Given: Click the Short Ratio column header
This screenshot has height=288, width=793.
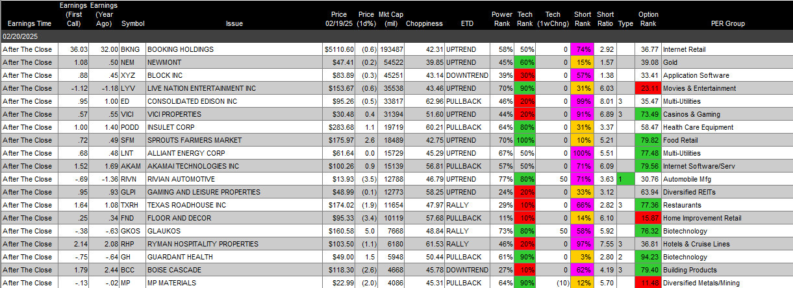Looking at the screenshot, I should (x=605, y=19).
